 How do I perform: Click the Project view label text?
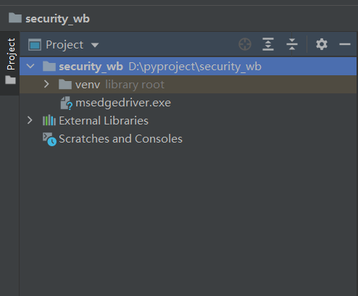[x=64, y=45]
